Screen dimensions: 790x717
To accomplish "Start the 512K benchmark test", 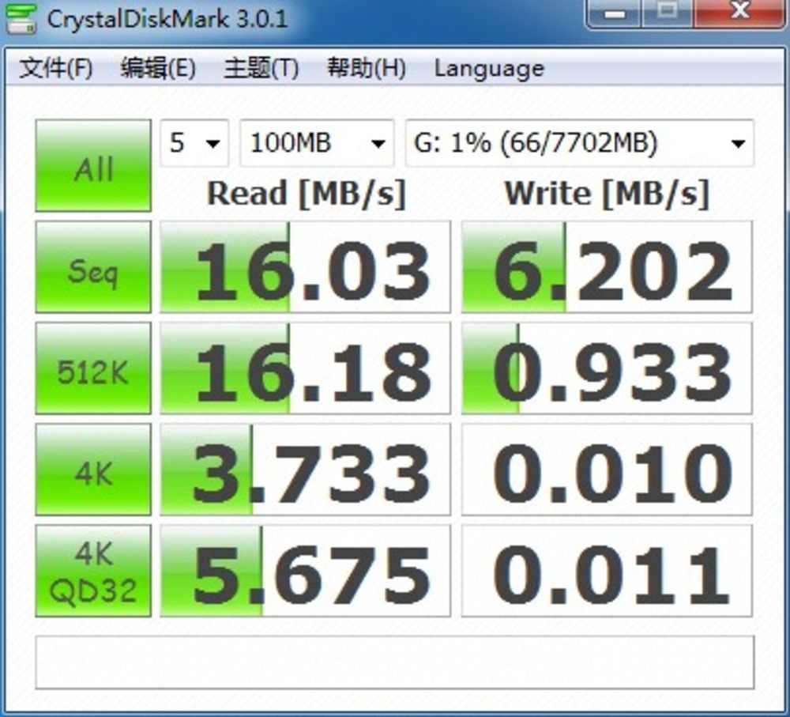I will 93,368.
